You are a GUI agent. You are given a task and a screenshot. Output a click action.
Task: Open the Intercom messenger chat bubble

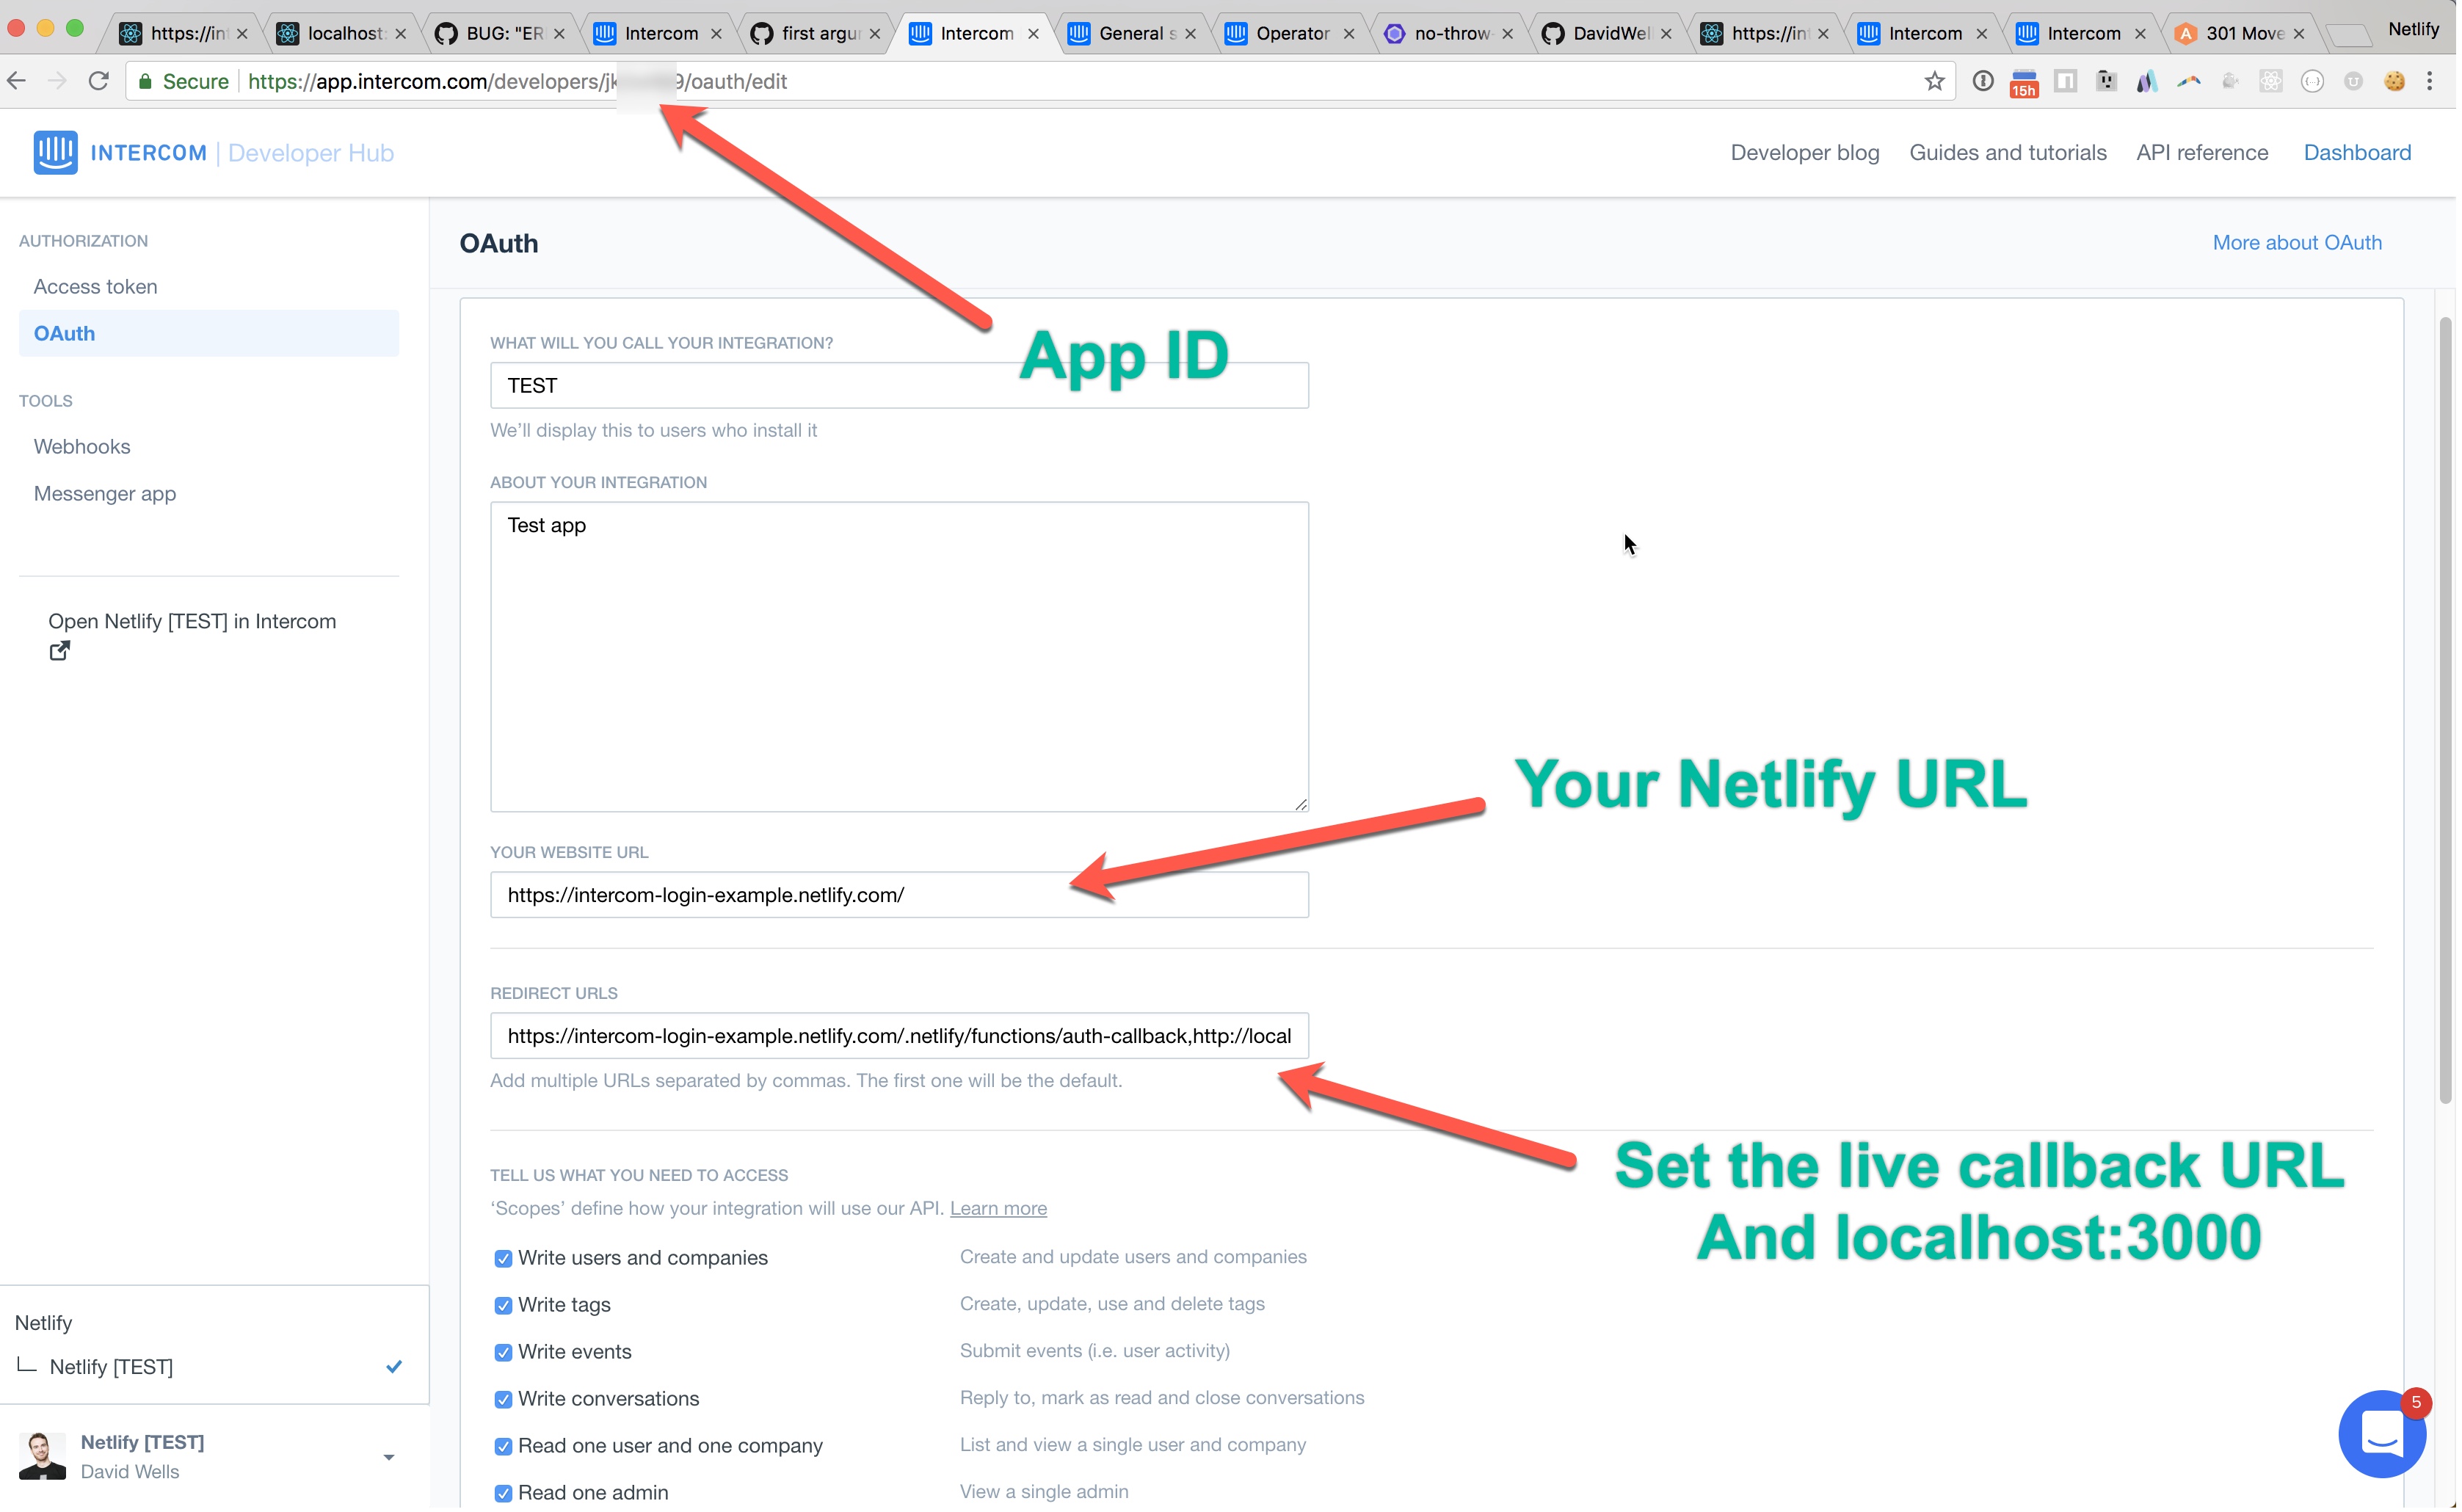click(x=2387, y=1437)
